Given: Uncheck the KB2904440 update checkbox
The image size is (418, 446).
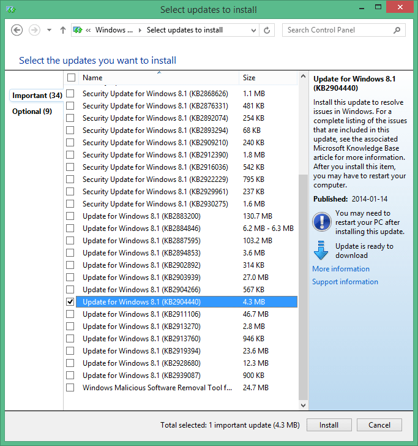Looking at the screenshot, I should pyautogui.click(x=70, y=302).
